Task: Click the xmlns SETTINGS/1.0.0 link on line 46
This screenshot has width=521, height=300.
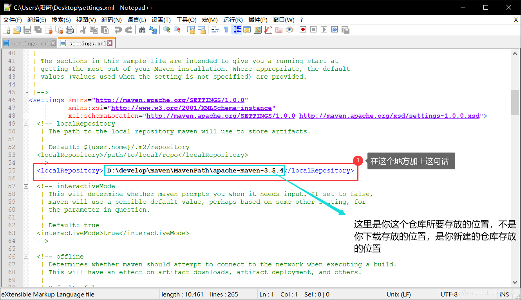Action: [x=170, y=100]
